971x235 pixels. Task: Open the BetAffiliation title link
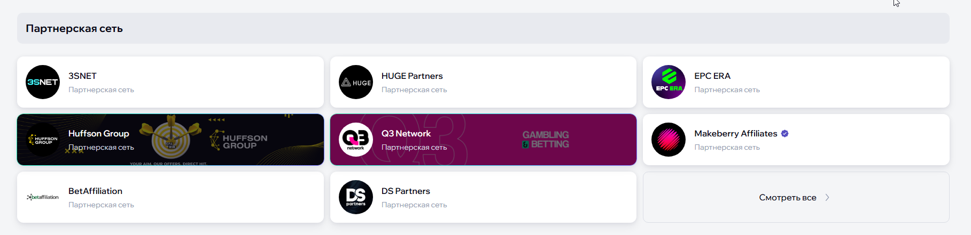(x=95, y=191)
